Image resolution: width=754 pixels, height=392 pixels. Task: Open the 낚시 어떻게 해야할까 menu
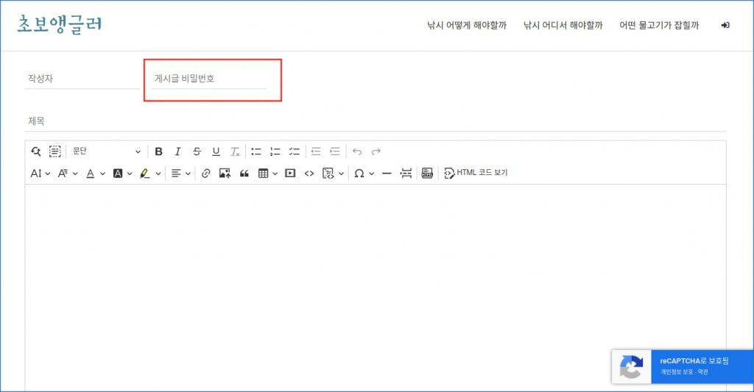pos(467,25)
